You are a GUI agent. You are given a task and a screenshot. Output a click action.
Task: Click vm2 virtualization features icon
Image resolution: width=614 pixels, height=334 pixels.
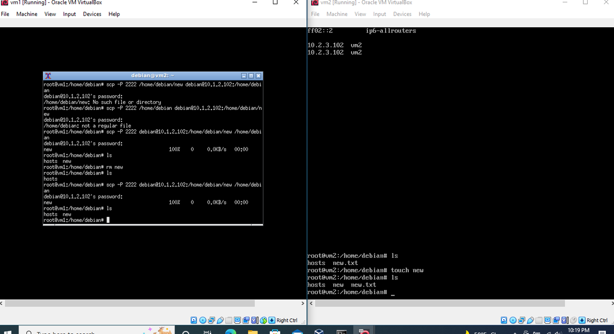[565, 320]
